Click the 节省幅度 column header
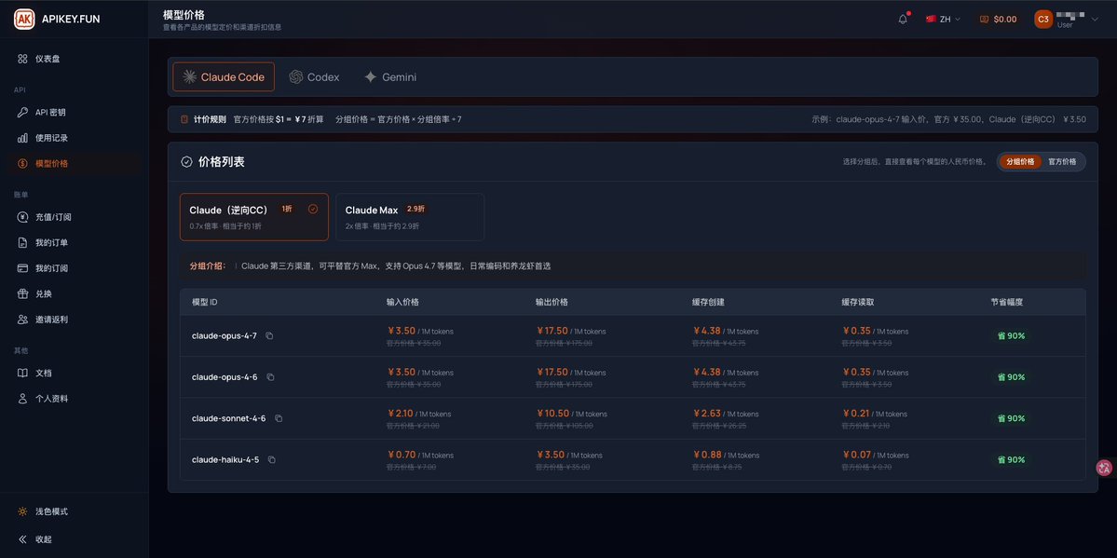1117x558 pixels. pos(1006,302)
